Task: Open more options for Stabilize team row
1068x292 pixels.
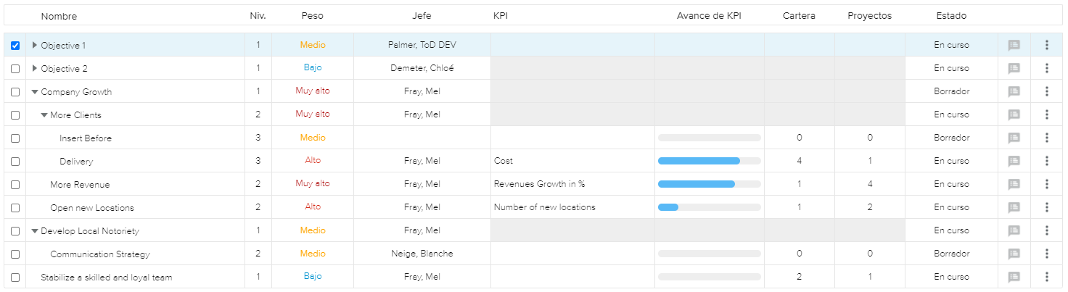Action: (1046, 277)
